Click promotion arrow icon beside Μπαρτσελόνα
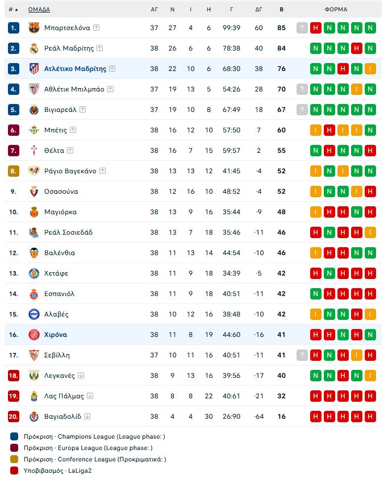This screenshot has width=388, height=483. tap(97, 28)
